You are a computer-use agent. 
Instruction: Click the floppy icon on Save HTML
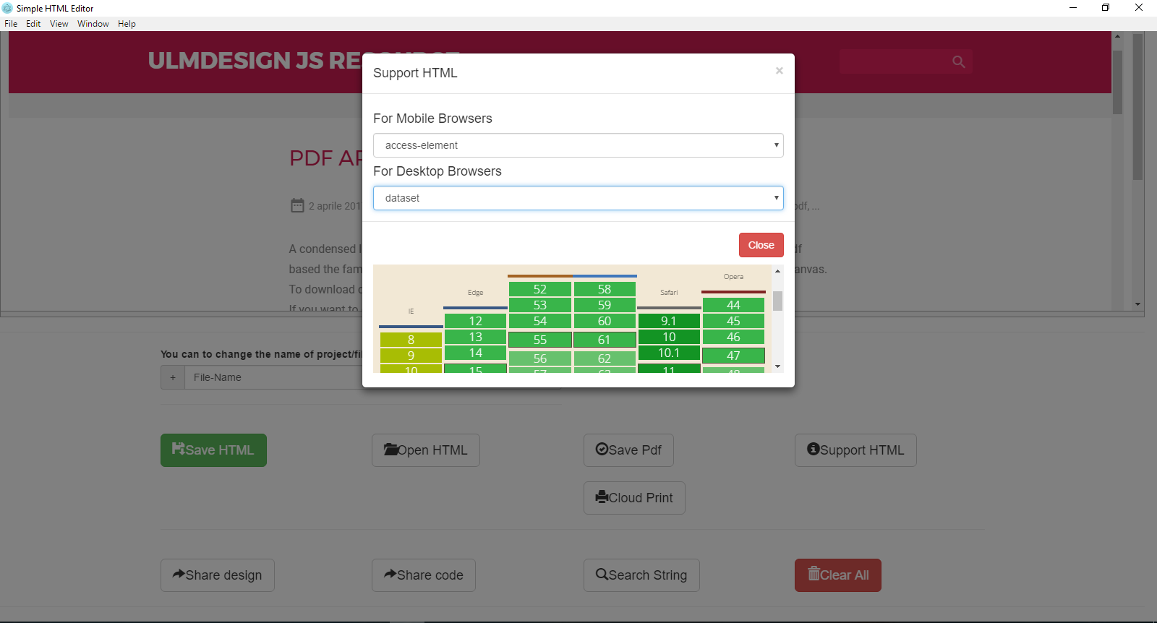click(x=179, y=449)
